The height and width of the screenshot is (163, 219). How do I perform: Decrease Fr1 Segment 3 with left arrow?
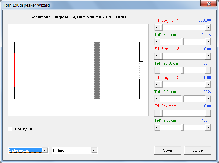(x=157, y=84)
